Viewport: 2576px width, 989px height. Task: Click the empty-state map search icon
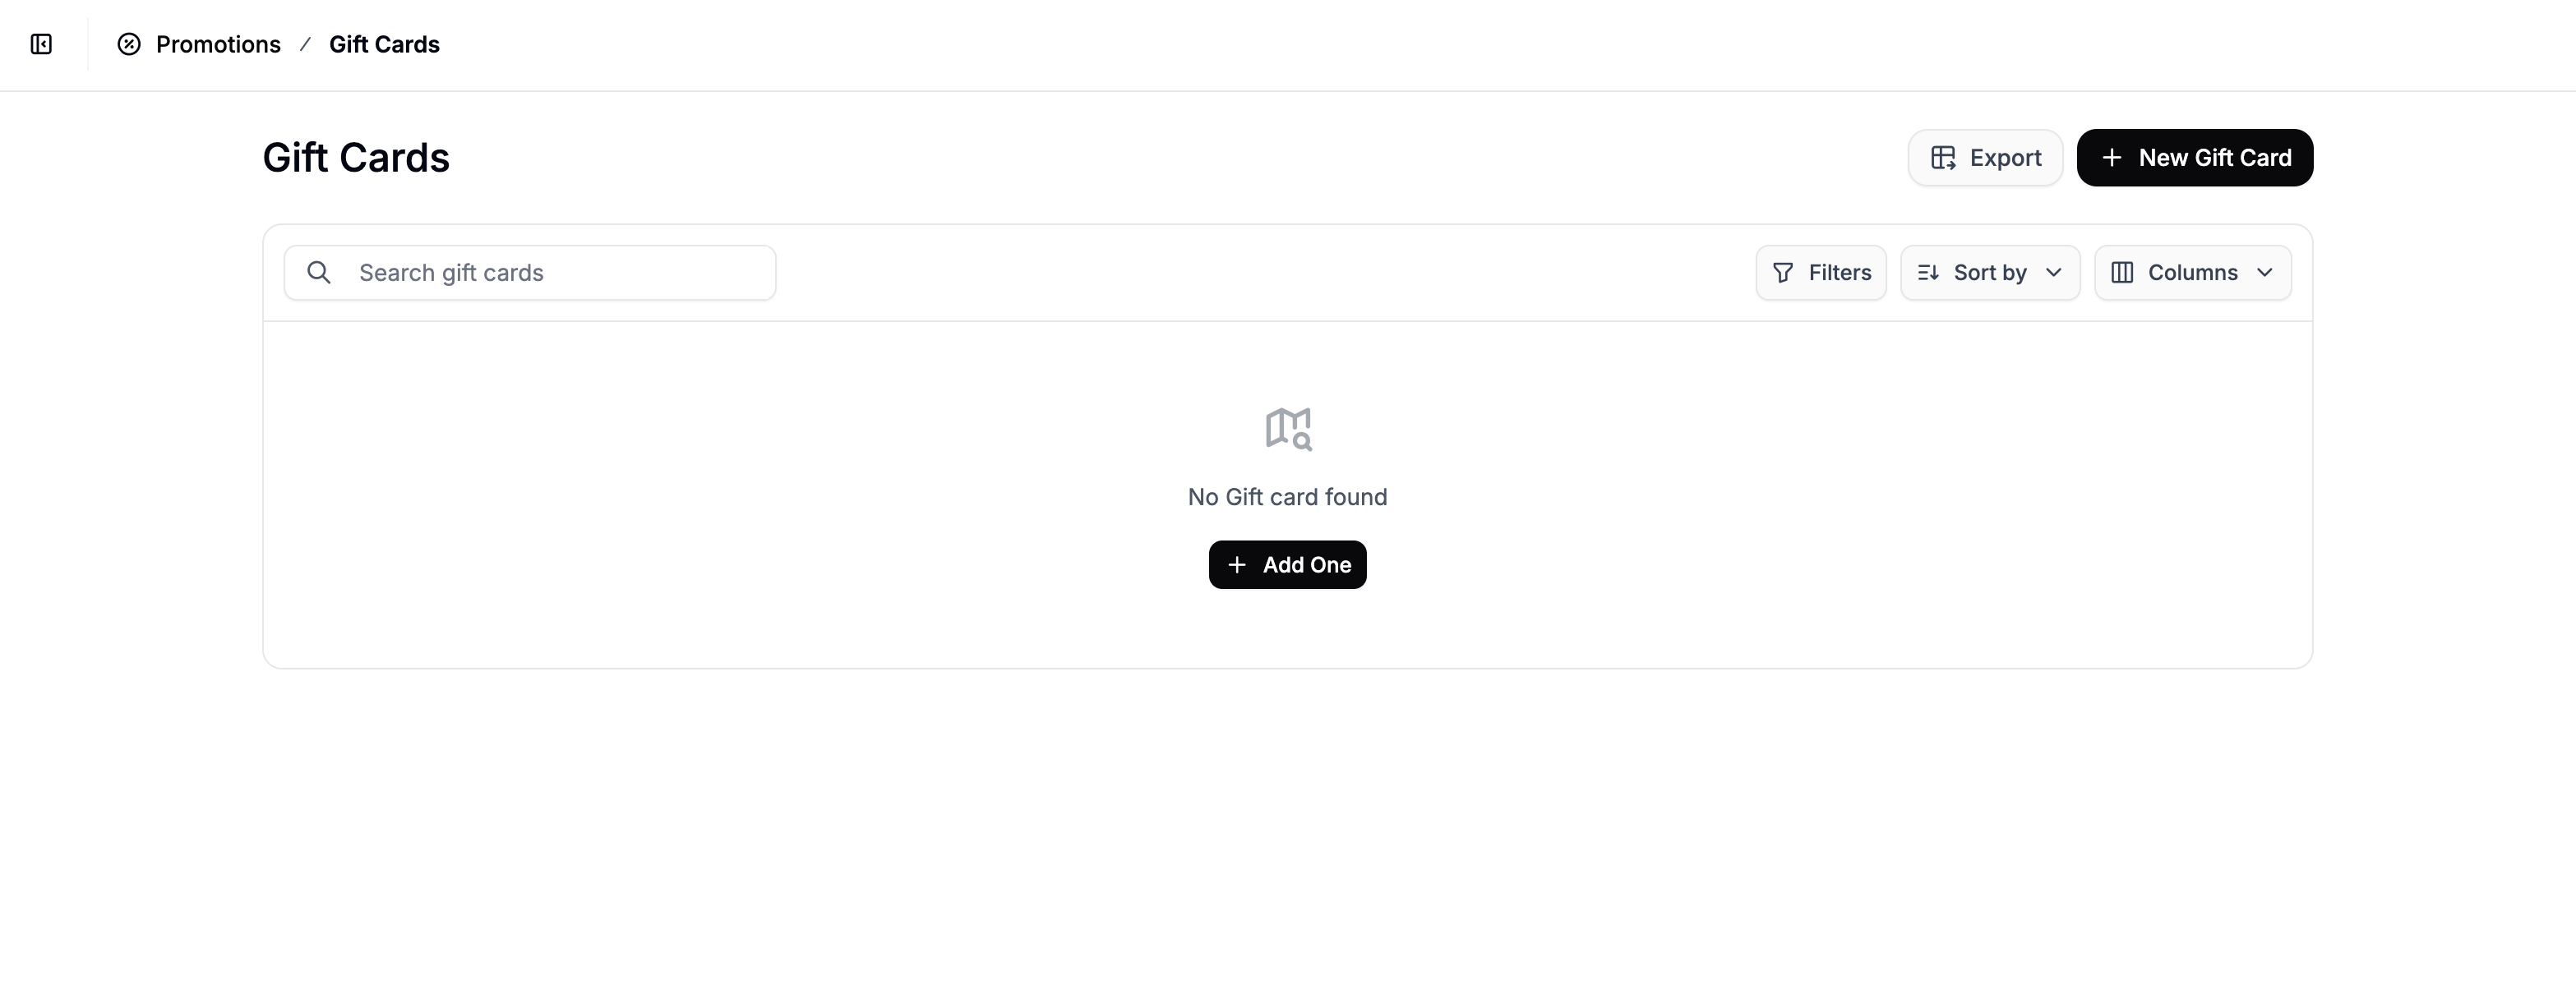[1288, 430]
